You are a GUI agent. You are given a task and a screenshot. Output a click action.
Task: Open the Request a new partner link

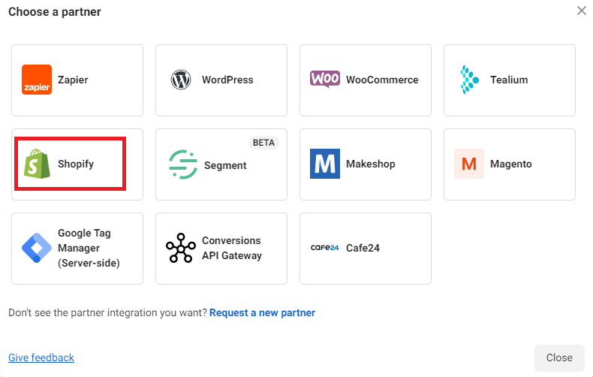262,312
